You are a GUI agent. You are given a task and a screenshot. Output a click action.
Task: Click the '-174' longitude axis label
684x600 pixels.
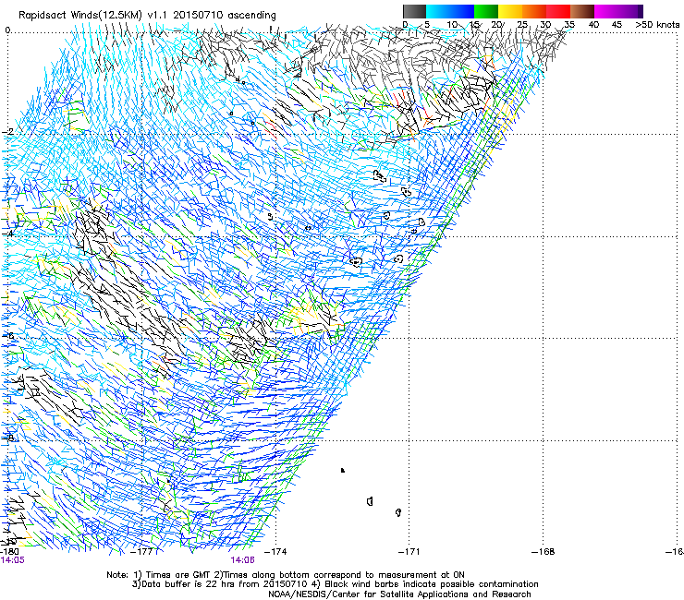pos(275,551)
